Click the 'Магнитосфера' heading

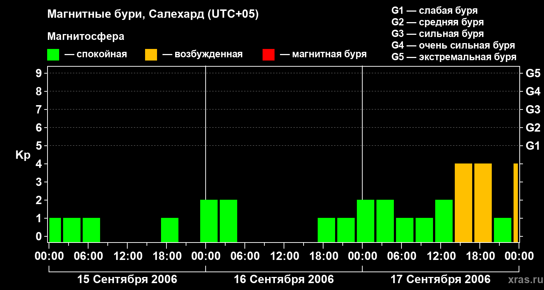86,37
